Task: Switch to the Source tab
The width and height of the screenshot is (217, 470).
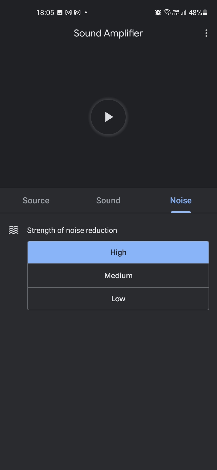Action: coord(36,201)
